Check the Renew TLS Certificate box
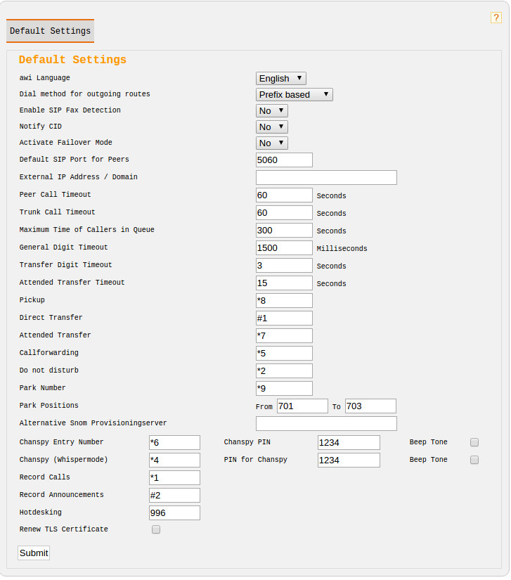Screen dimensions: 511x580 tap(156, 529)
